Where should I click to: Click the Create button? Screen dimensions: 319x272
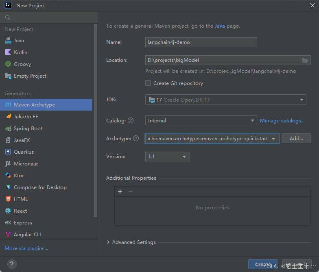click(x=263, y=264)
